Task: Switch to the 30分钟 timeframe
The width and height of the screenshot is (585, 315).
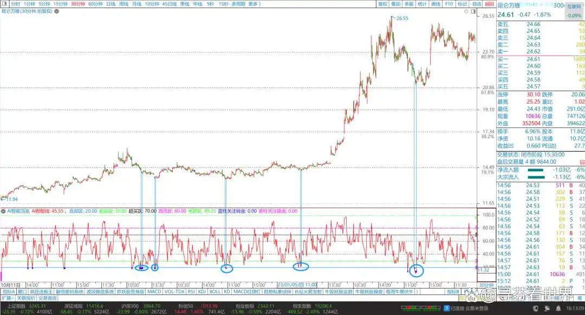Action: (x=78, y=4)
